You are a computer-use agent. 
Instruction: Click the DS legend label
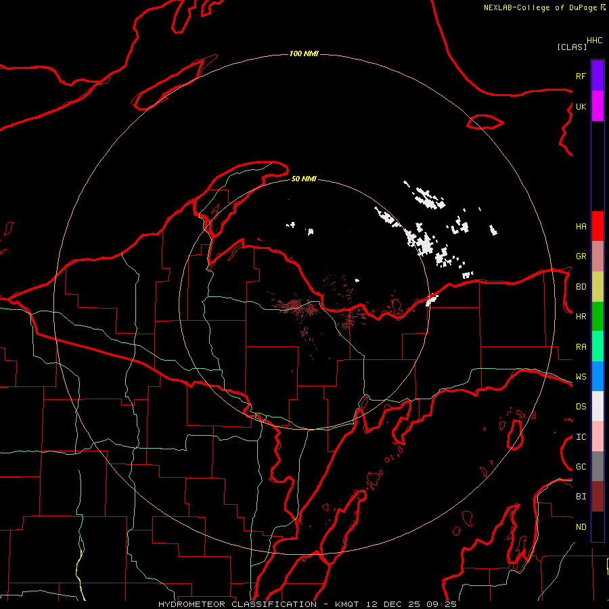point(581,407)
